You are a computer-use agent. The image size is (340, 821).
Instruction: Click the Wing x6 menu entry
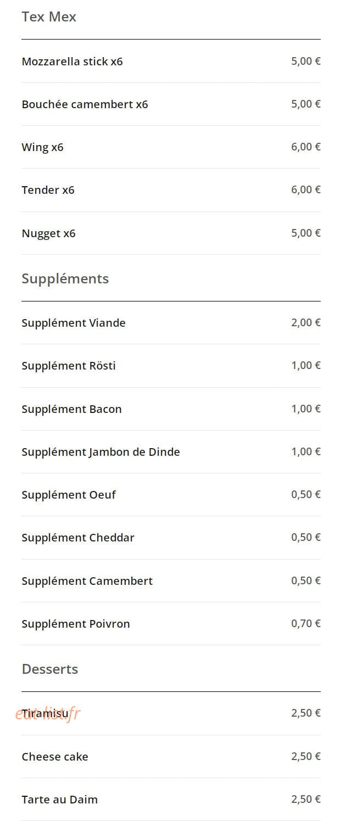(x=171, y=147)
